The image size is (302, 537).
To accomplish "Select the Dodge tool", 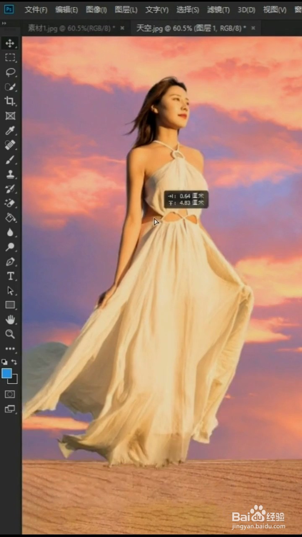I will pyautogui.click(x=10, y=247).
